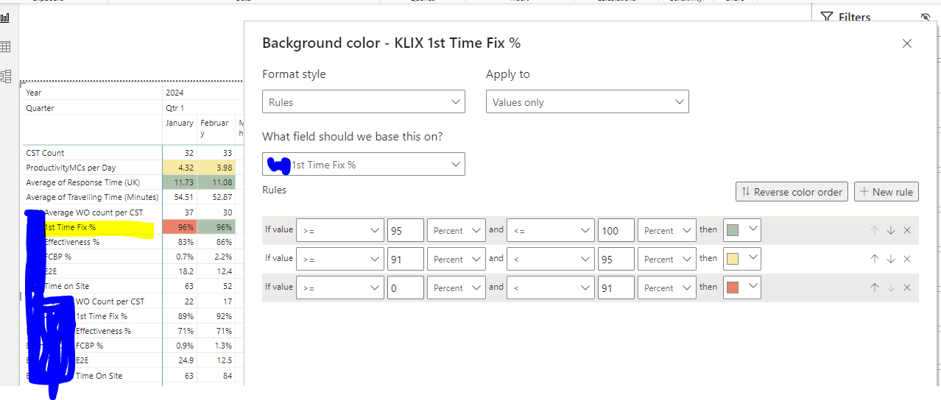Click the 4.32 productivity cell
This screenshot has height=400, width=941.
click(180, 168)
